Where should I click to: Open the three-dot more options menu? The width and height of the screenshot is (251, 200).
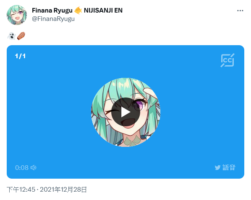pyautogui.click(x=240, y=11)
